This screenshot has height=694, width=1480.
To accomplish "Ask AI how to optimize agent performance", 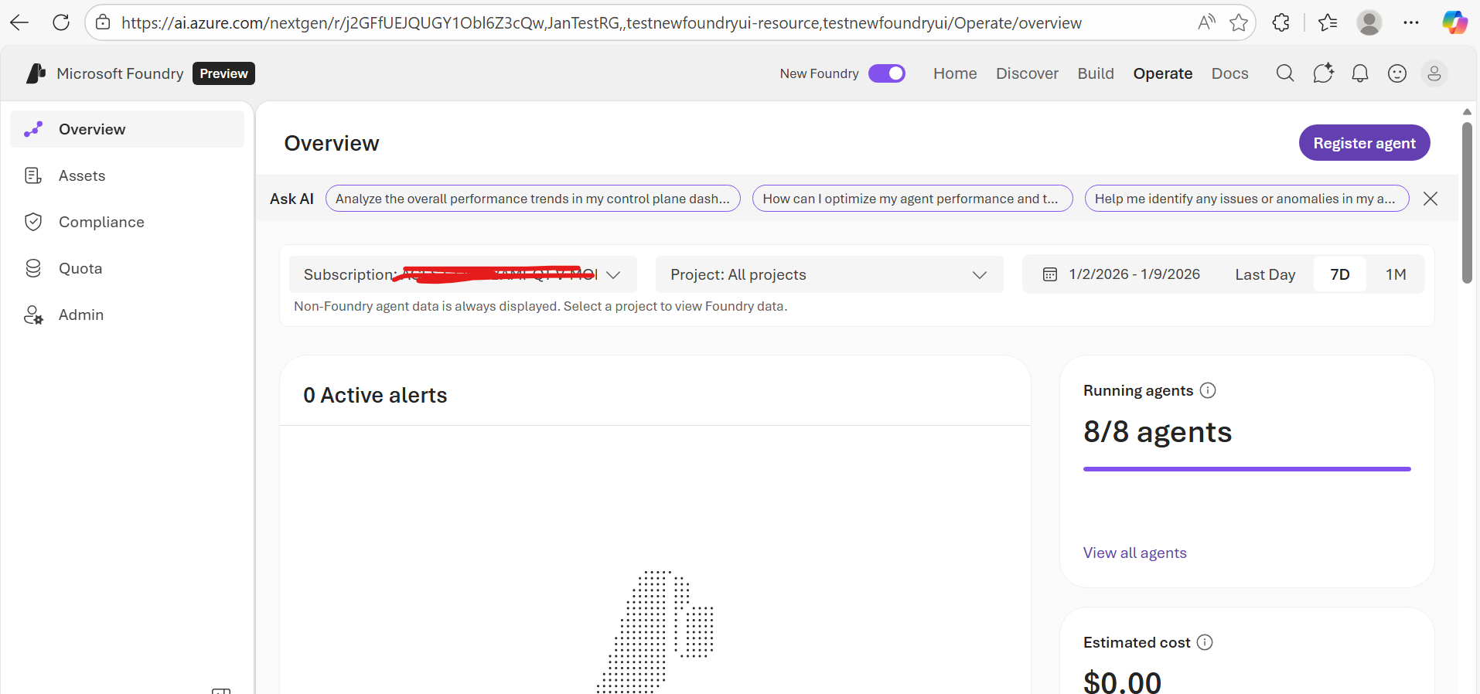I will pos(912,199).
